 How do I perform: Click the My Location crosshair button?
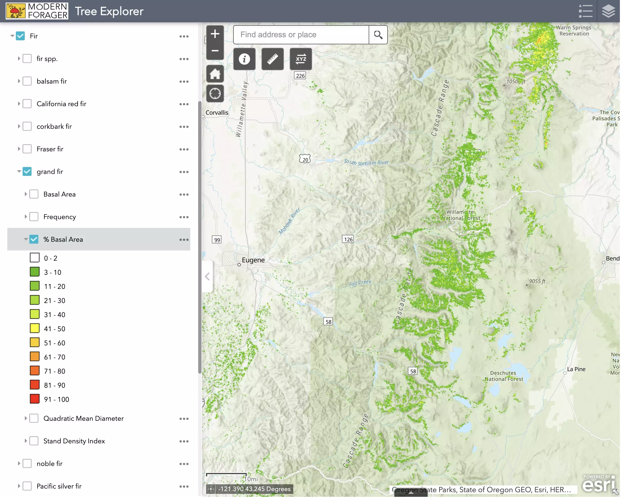(215, 94)
